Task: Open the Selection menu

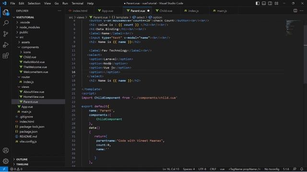Action: (x=34, y=3)
